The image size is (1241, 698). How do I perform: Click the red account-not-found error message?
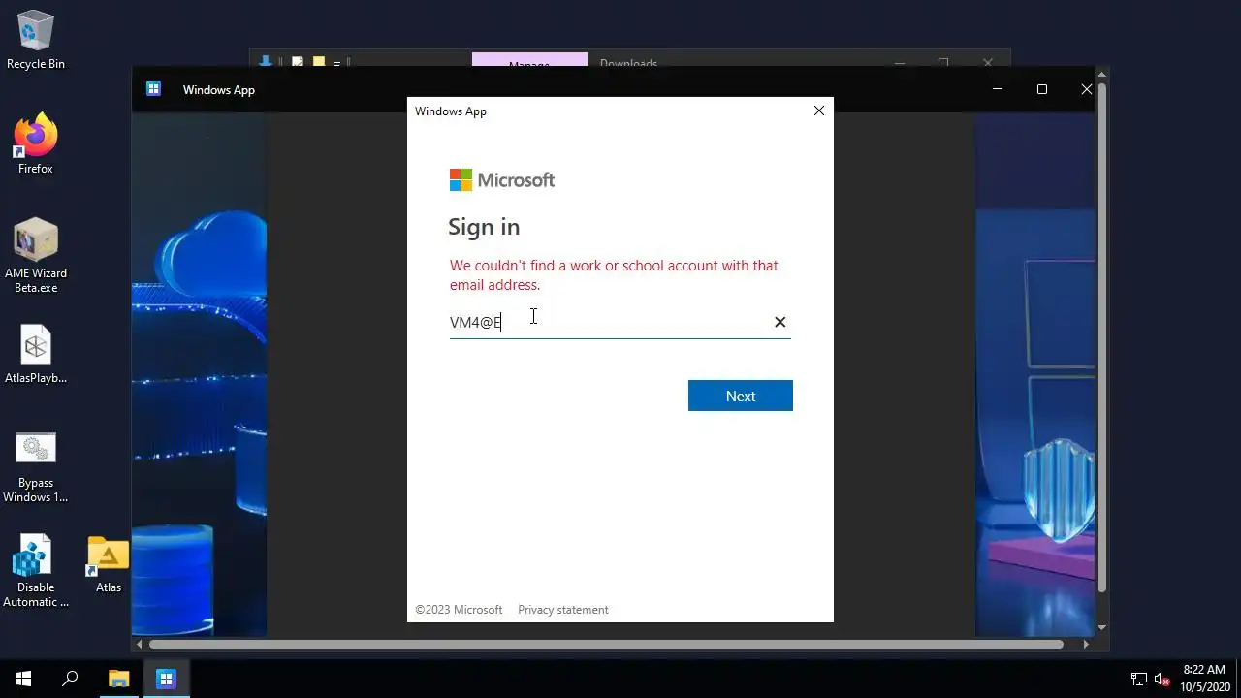614,275
